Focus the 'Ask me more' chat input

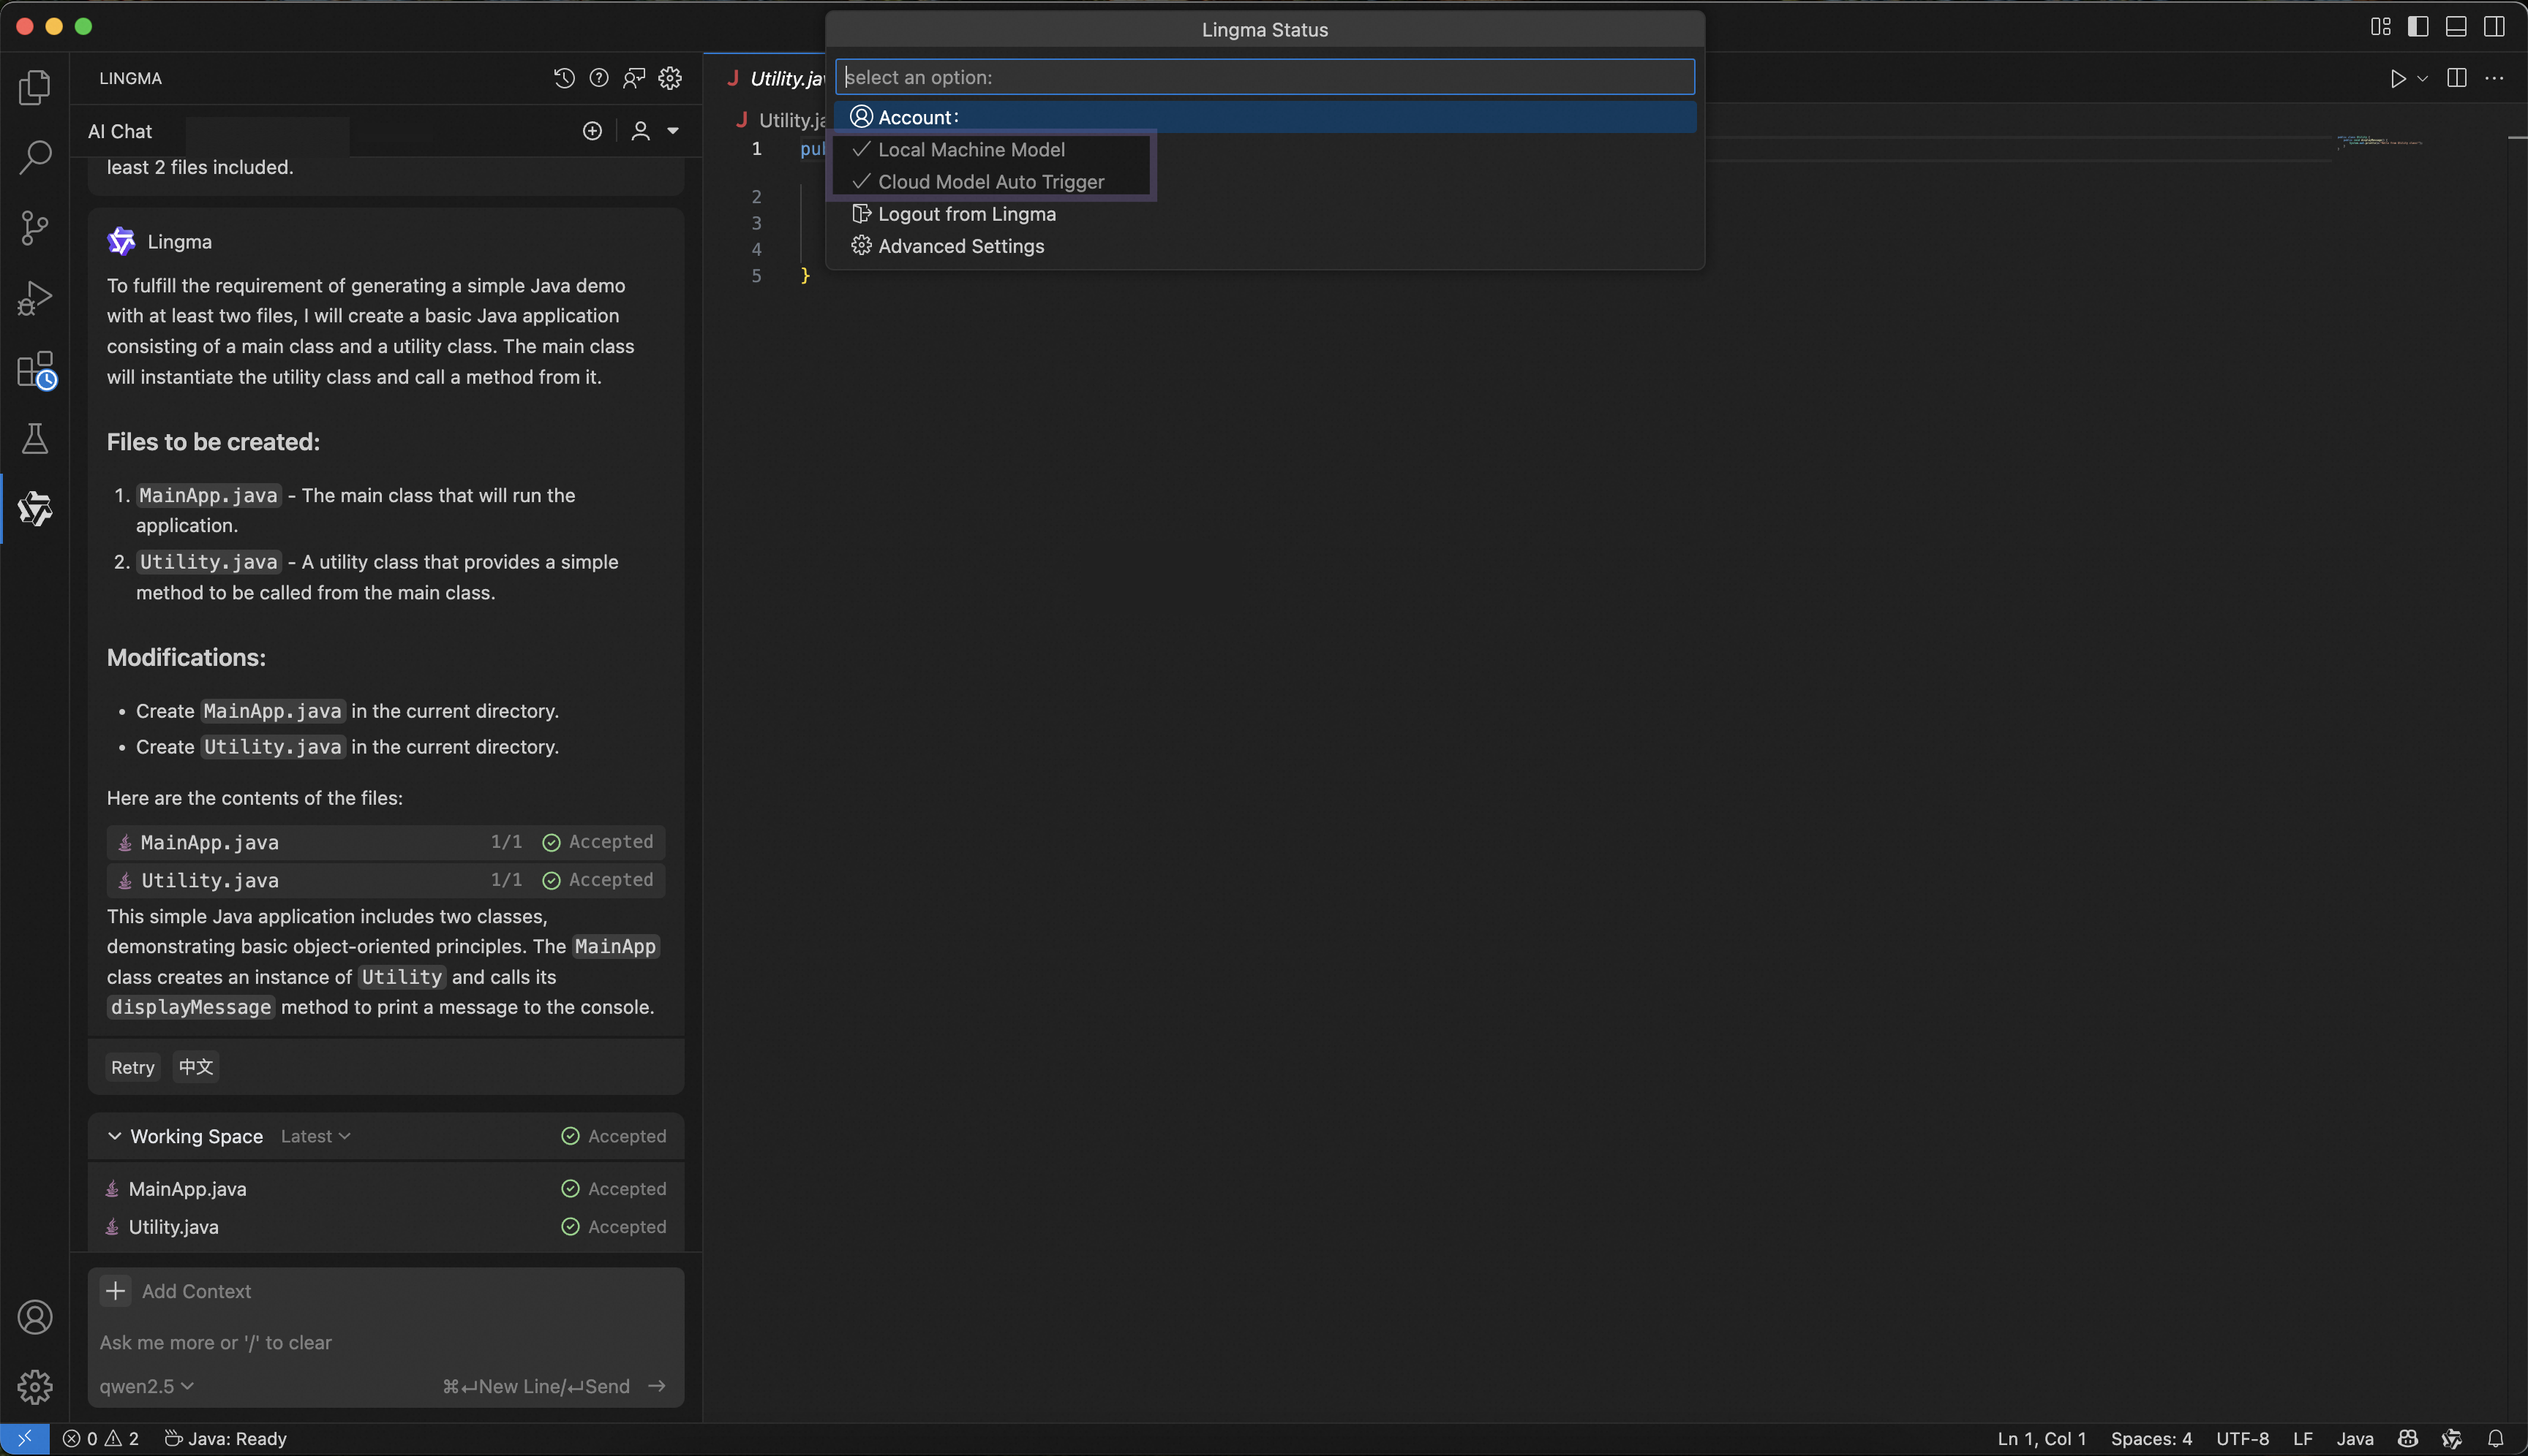[386, 1342]
